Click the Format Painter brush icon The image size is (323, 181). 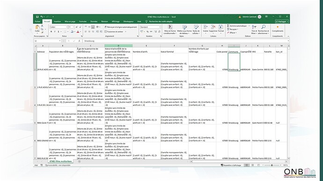(42, 32)
